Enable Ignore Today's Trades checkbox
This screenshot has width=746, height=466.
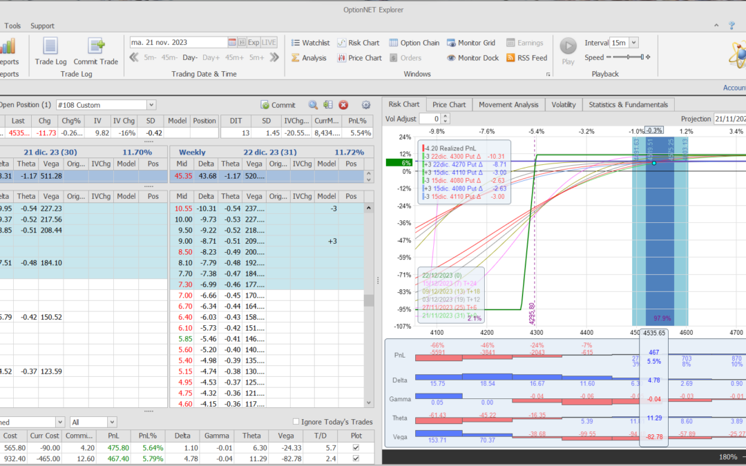coord(296,422)
